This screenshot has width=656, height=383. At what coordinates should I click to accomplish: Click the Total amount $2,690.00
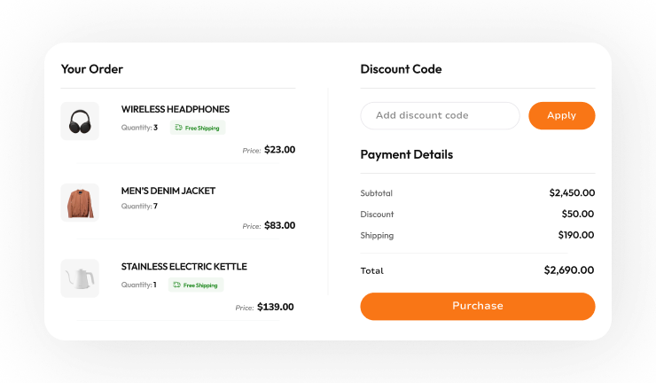tap(569, 270)
